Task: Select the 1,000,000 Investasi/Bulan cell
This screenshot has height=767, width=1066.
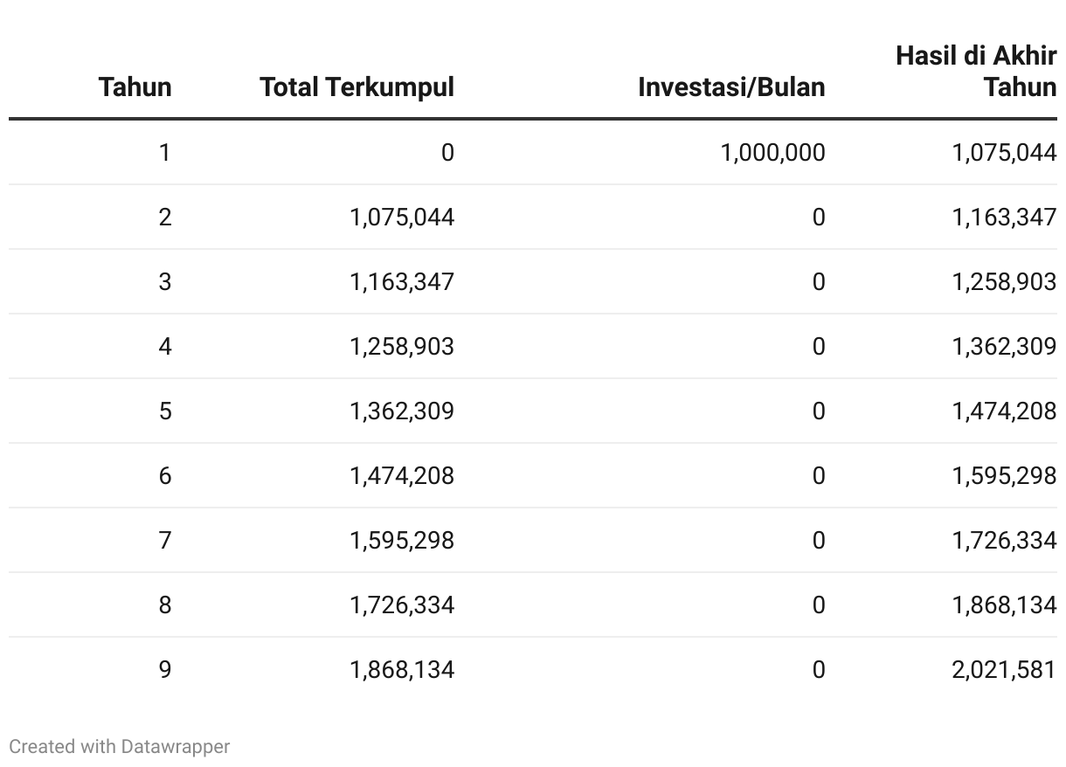Action: pyautogui.click(x=772, y=153)
